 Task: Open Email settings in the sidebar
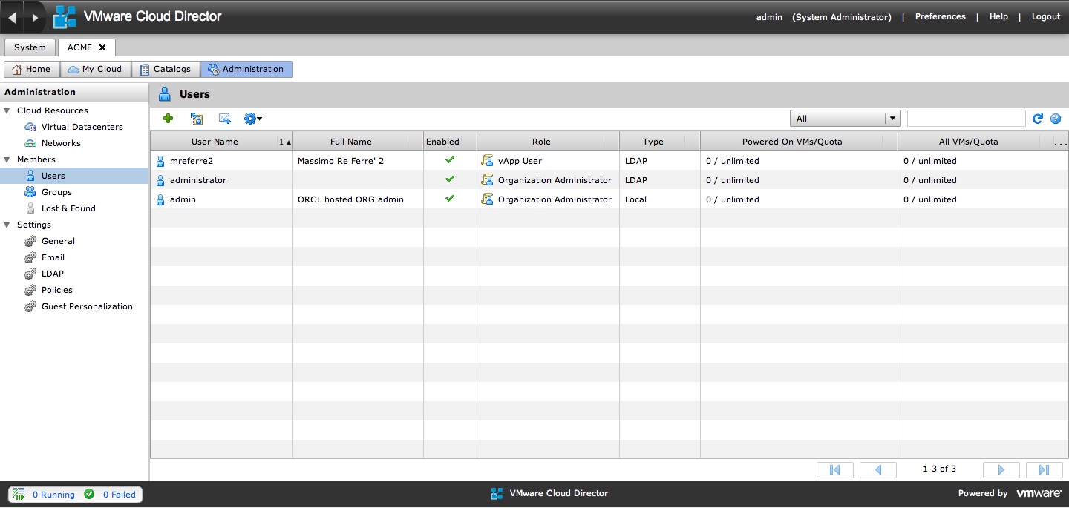tap(53, 257)
